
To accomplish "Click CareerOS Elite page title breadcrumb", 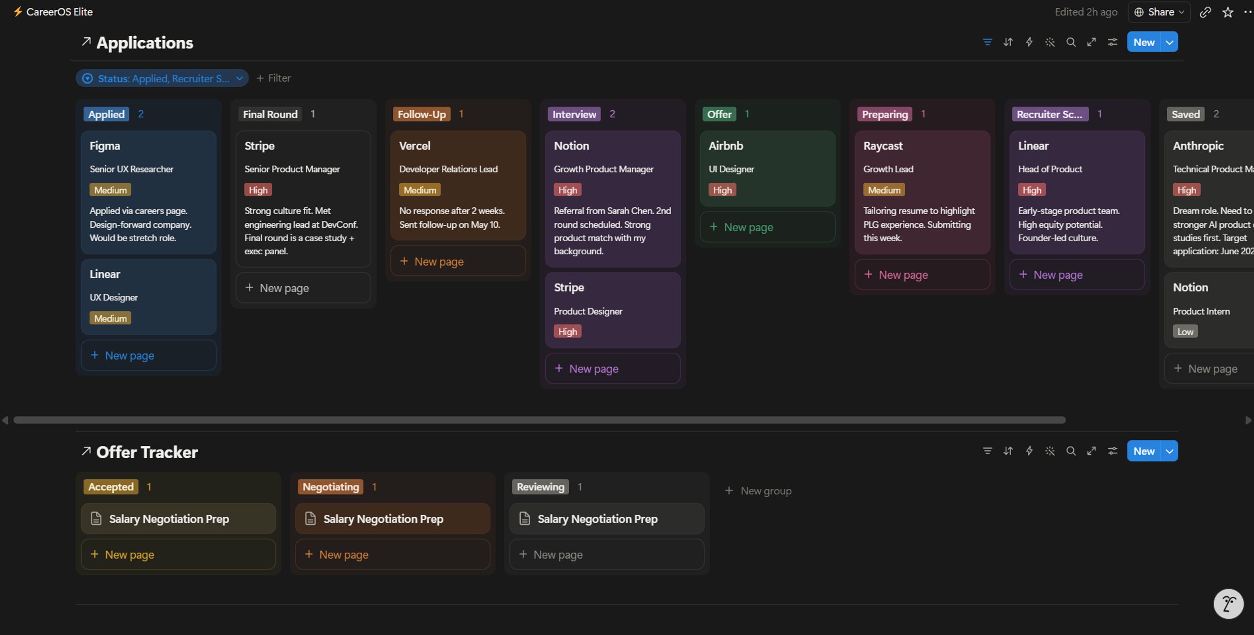I will point(59,12).
